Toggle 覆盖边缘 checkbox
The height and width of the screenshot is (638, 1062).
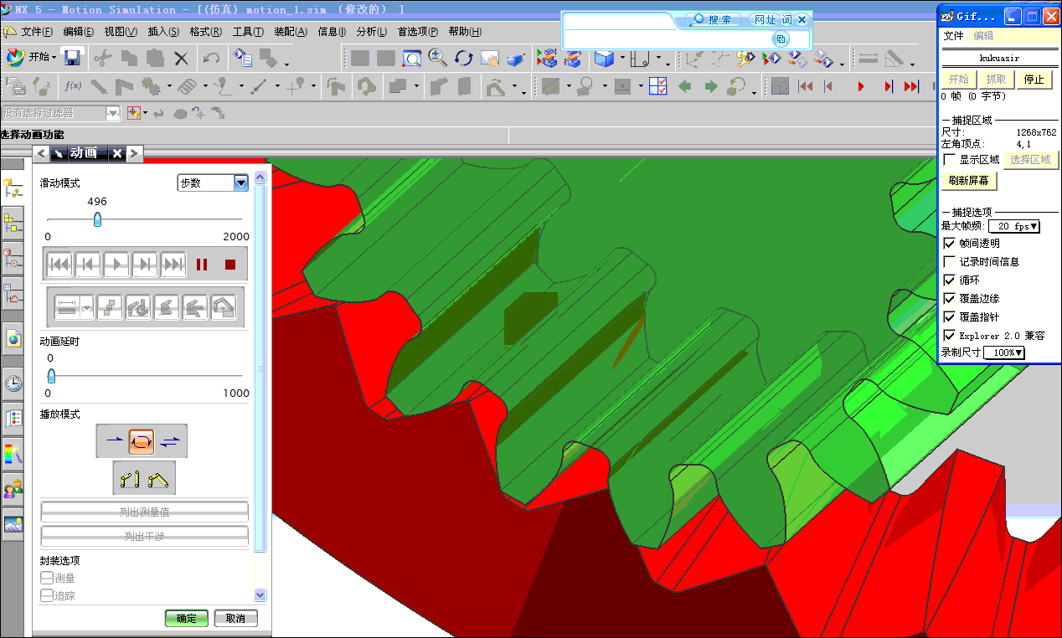pyautogui.click(x=950, y=298)
